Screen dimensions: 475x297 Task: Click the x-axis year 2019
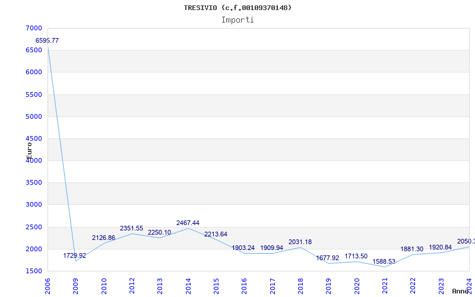[329, 286]
